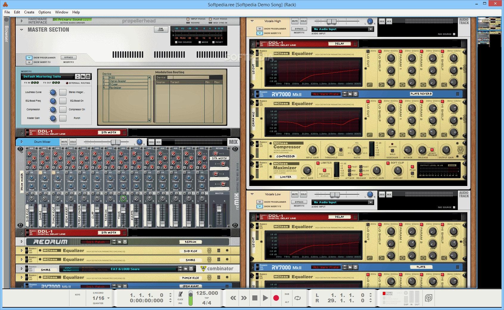Click the Maximizer Output Gain knob
504x310 pixels.
click(x=377, y=170)
